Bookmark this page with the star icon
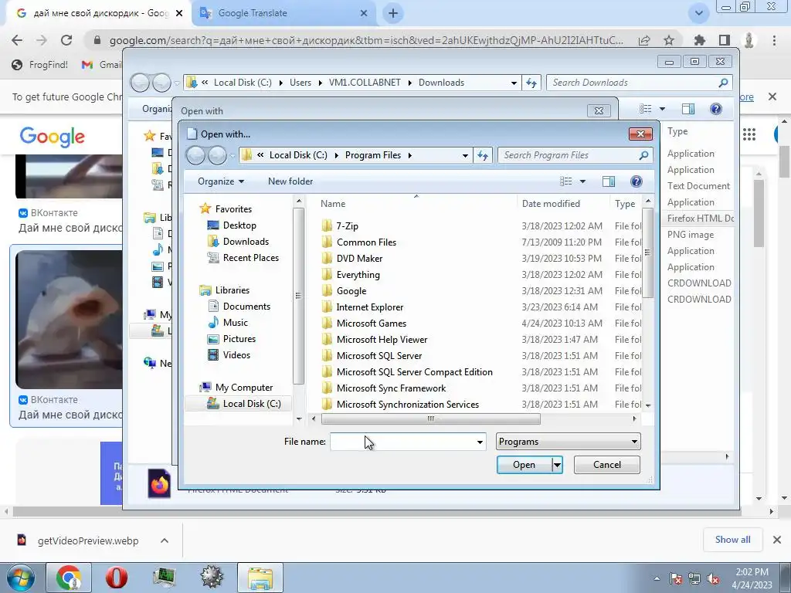This screenshot has height=593, width=791. click(x=669, y=40)
